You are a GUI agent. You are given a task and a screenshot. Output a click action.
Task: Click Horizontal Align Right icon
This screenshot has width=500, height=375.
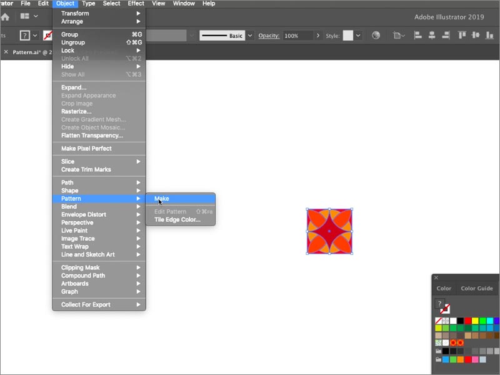[447, 36]
